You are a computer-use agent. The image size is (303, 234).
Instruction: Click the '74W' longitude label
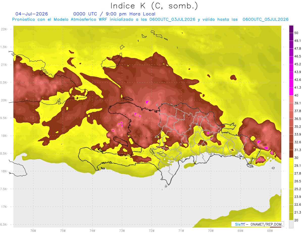pyautogui.click(x=92, y=230)
